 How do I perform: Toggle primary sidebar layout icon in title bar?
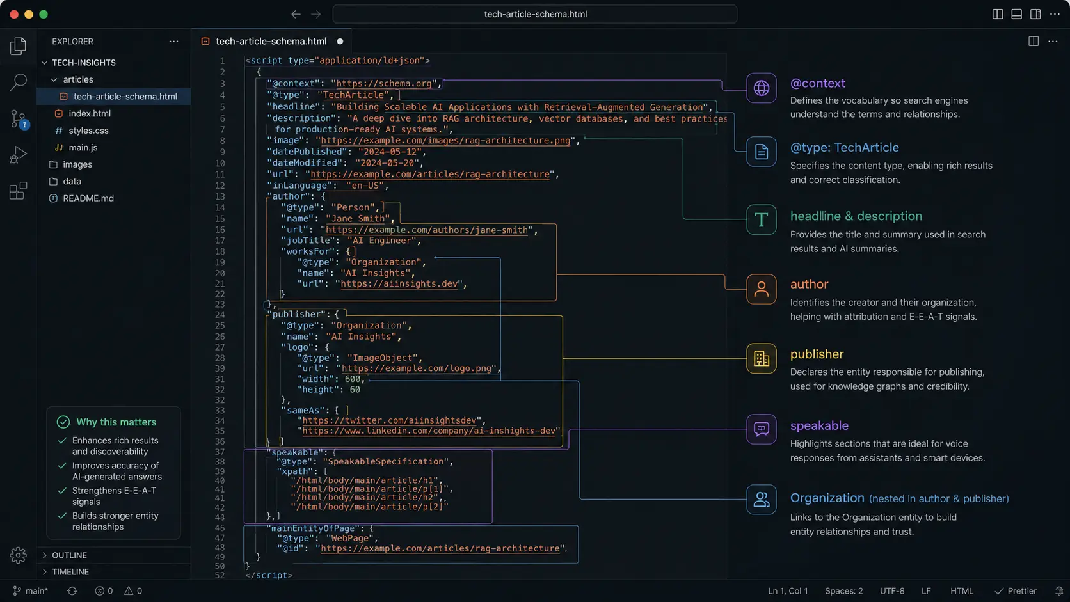(x=998, y=14)
